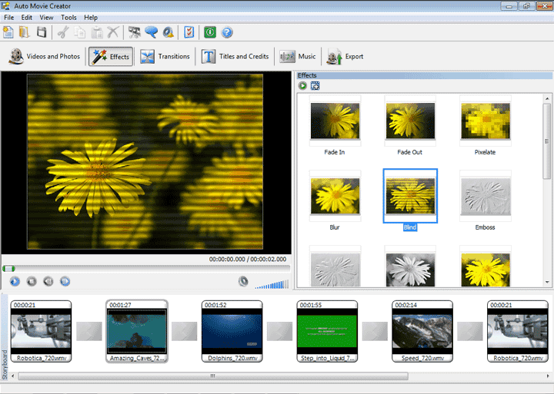Toggle the mute speaker icon
Viewport: 554px width, 394px height.
[x=243, y=281]
